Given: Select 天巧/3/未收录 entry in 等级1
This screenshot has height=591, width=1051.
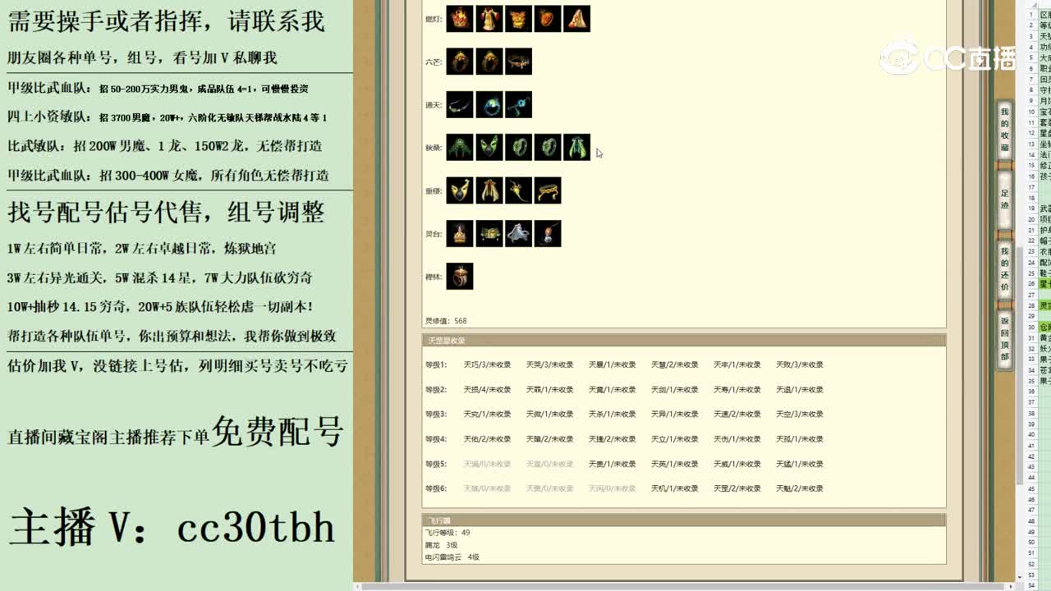Looking at the screenshot, I should 487,364.
